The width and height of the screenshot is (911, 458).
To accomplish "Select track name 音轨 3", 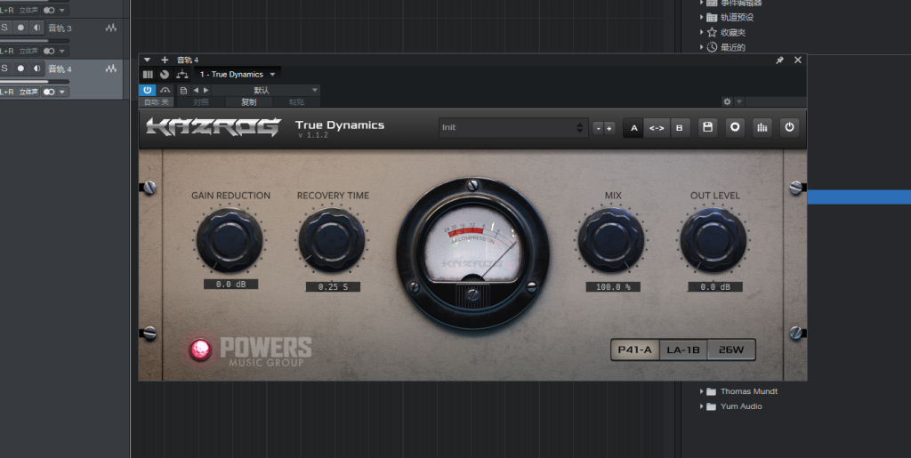I will coord(60,28).
